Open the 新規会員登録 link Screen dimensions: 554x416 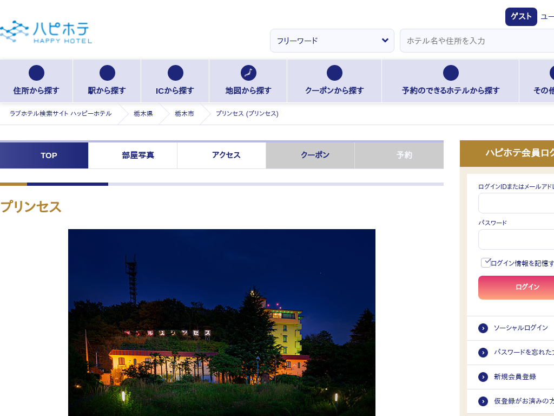[515, 377]
